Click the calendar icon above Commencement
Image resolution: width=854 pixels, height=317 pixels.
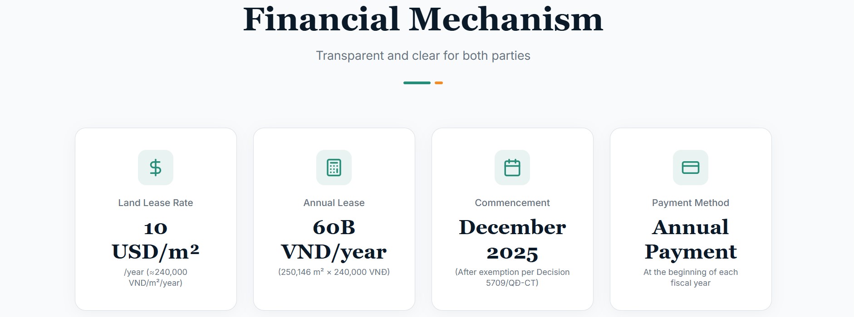512,168
